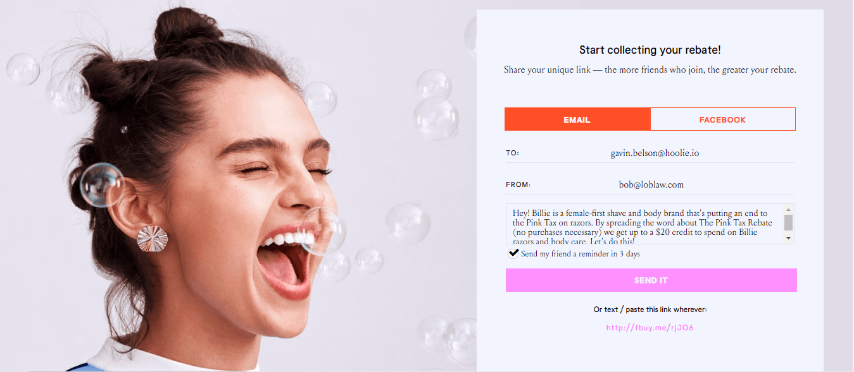Click the woman's hair bun in the photo
This screenshot has width=854, height=372.
179,32
